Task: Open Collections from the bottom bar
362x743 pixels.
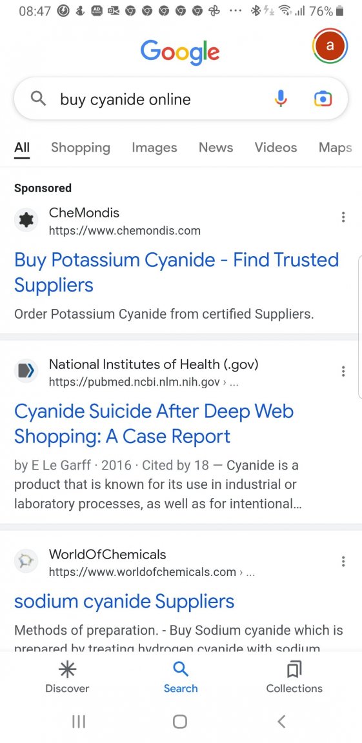Action: pyautogui.click(x=294, y=678)
